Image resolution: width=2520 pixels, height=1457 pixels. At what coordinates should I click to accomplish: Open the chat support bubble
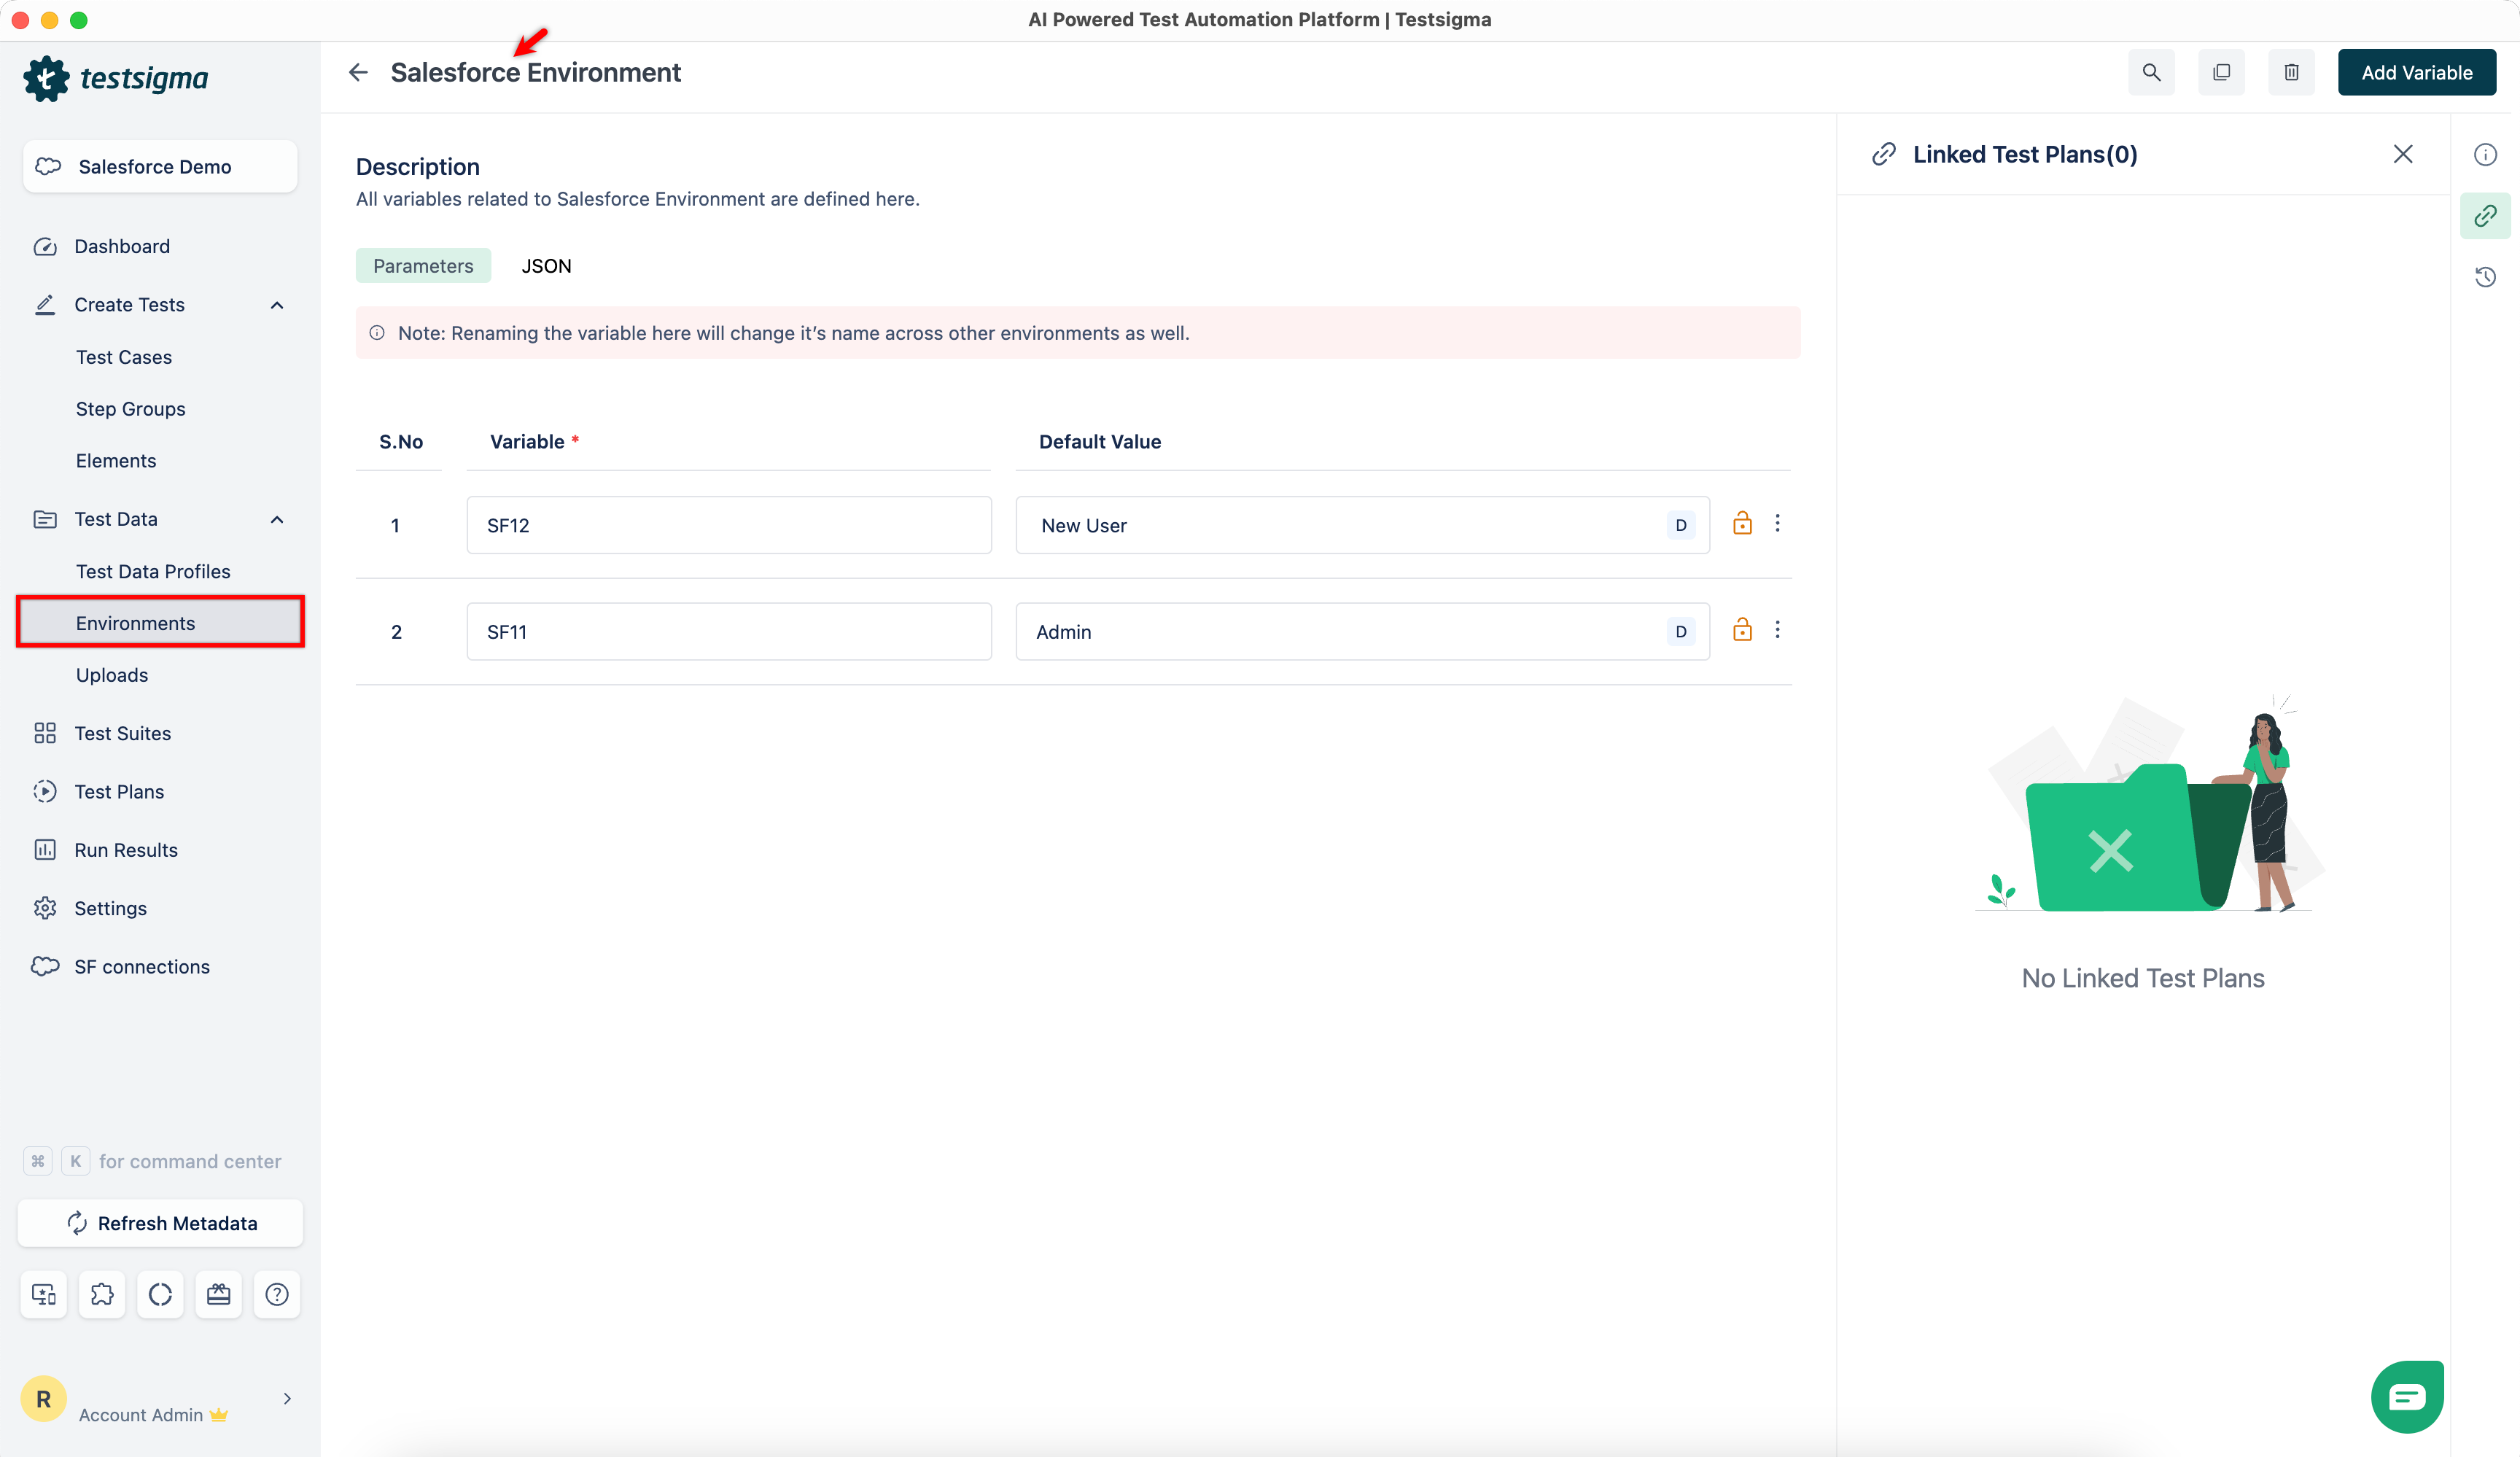pyautogui.click(x=2407, y=1396)
